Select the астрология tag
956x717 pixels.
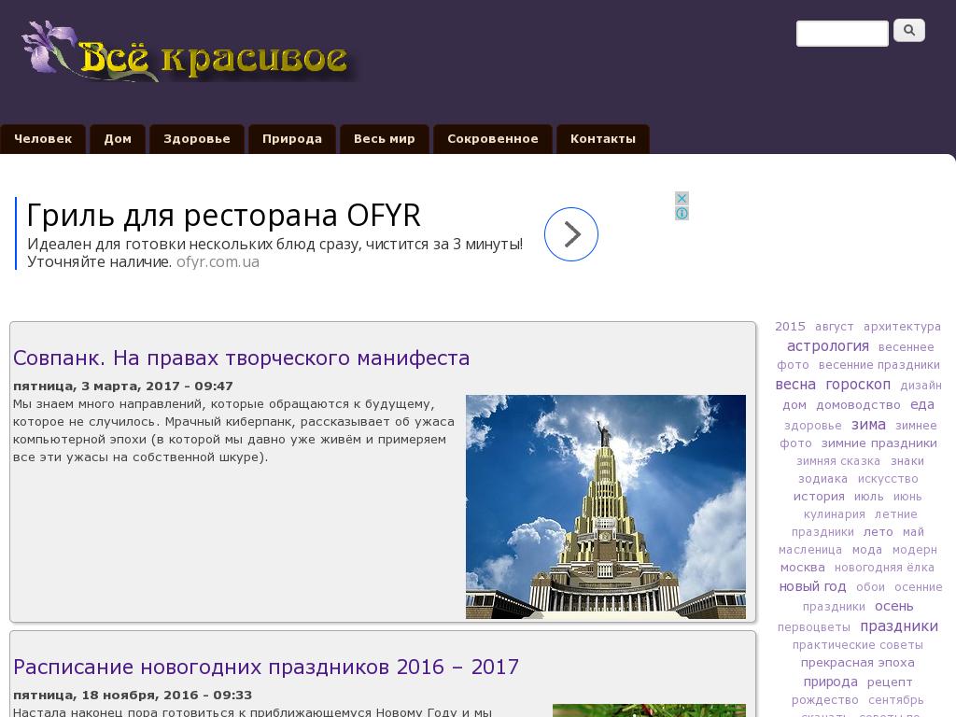pyautogui.click(x=827, y=346)
